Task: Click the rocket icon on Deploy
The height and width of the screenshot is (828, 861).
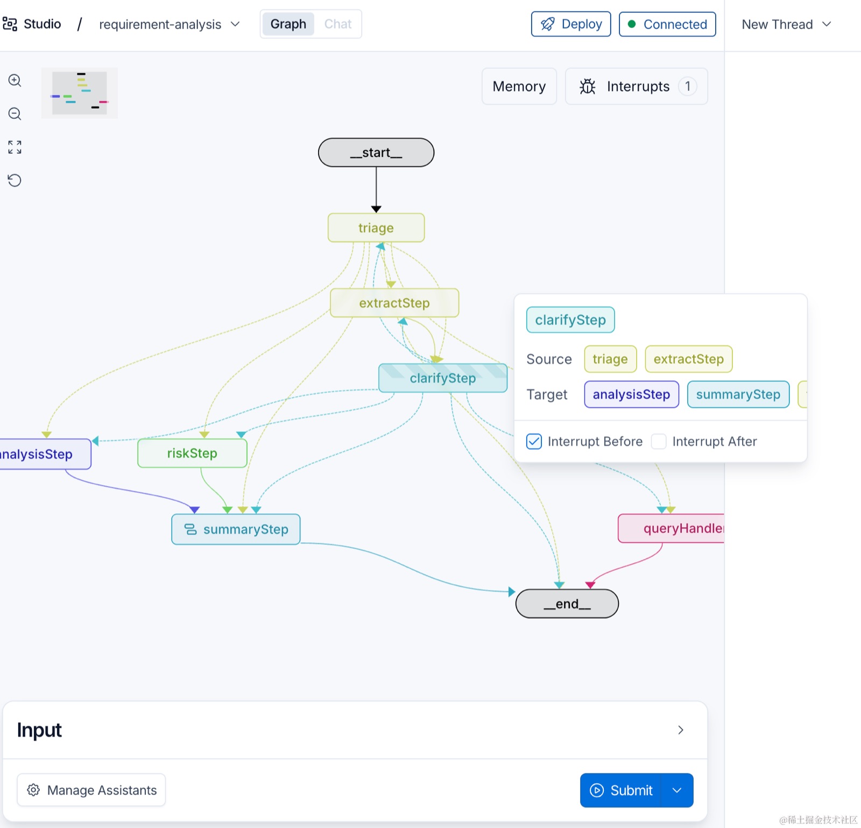Action: coord(548,24)
